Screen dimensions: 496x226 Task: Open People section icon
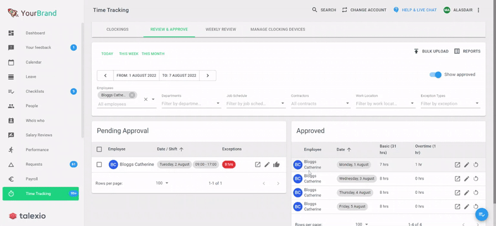11,106
